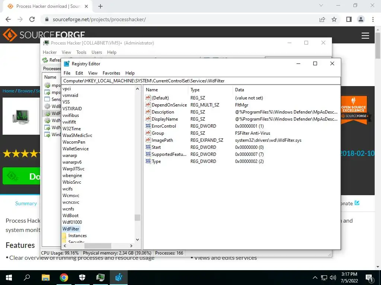Select SupportedFeatures DWORD value icon

click(148, 154)
